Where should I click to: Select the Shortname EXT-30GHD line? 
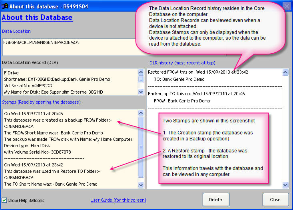point(57,79)
